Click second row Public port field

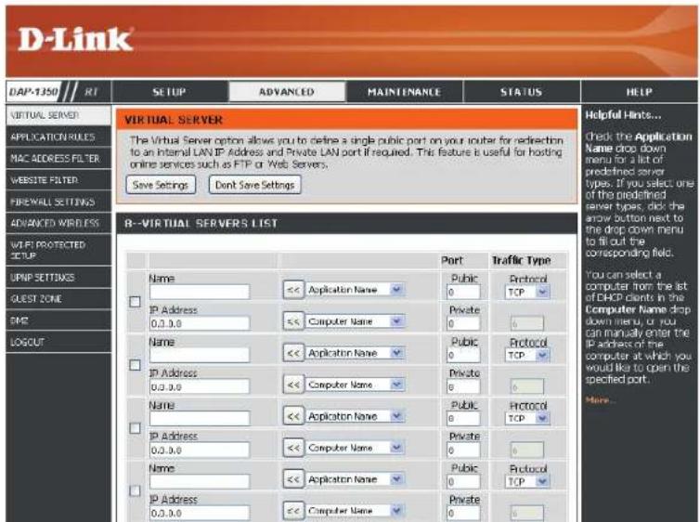pos(463,356)
